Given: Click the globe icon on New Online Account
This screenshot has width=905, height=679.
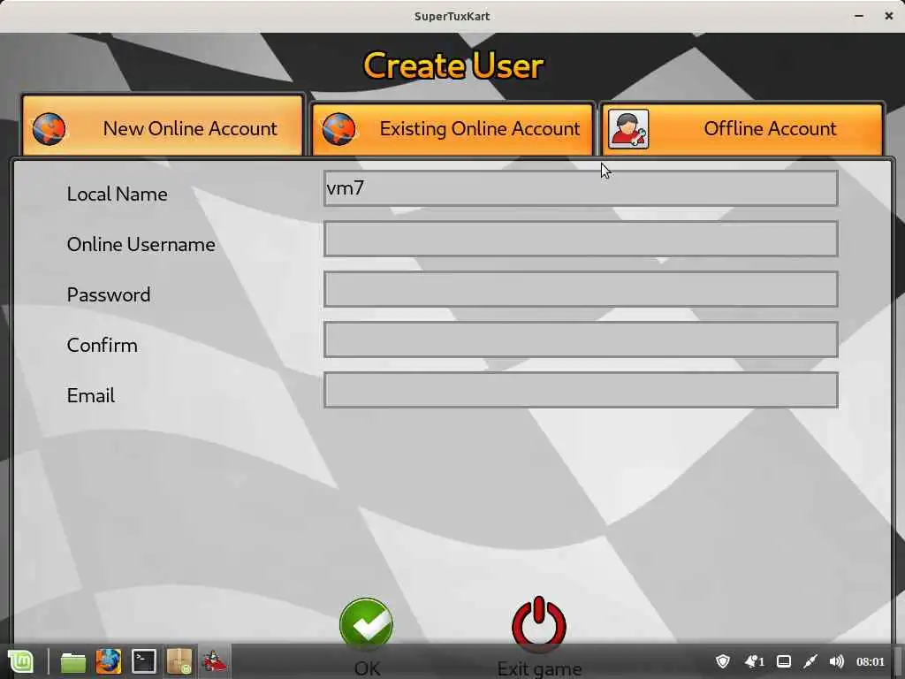Looking at the screenshot, I should coord(49,129).
